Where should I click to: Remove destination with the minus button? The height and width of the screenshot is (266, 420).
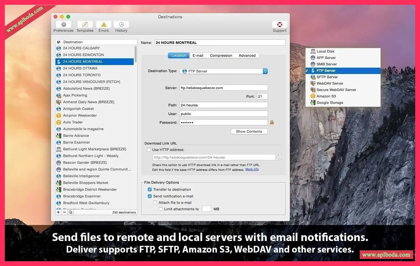click(x=64, y=212)
